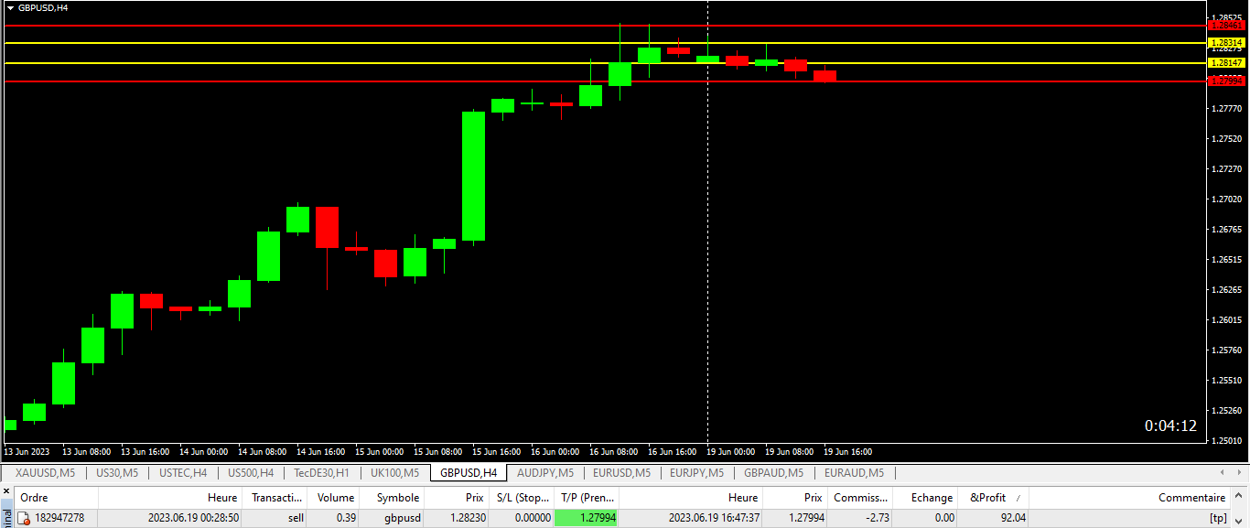
Task: Open the EURUSD,M5 chart tab
Action: [621, 473]
